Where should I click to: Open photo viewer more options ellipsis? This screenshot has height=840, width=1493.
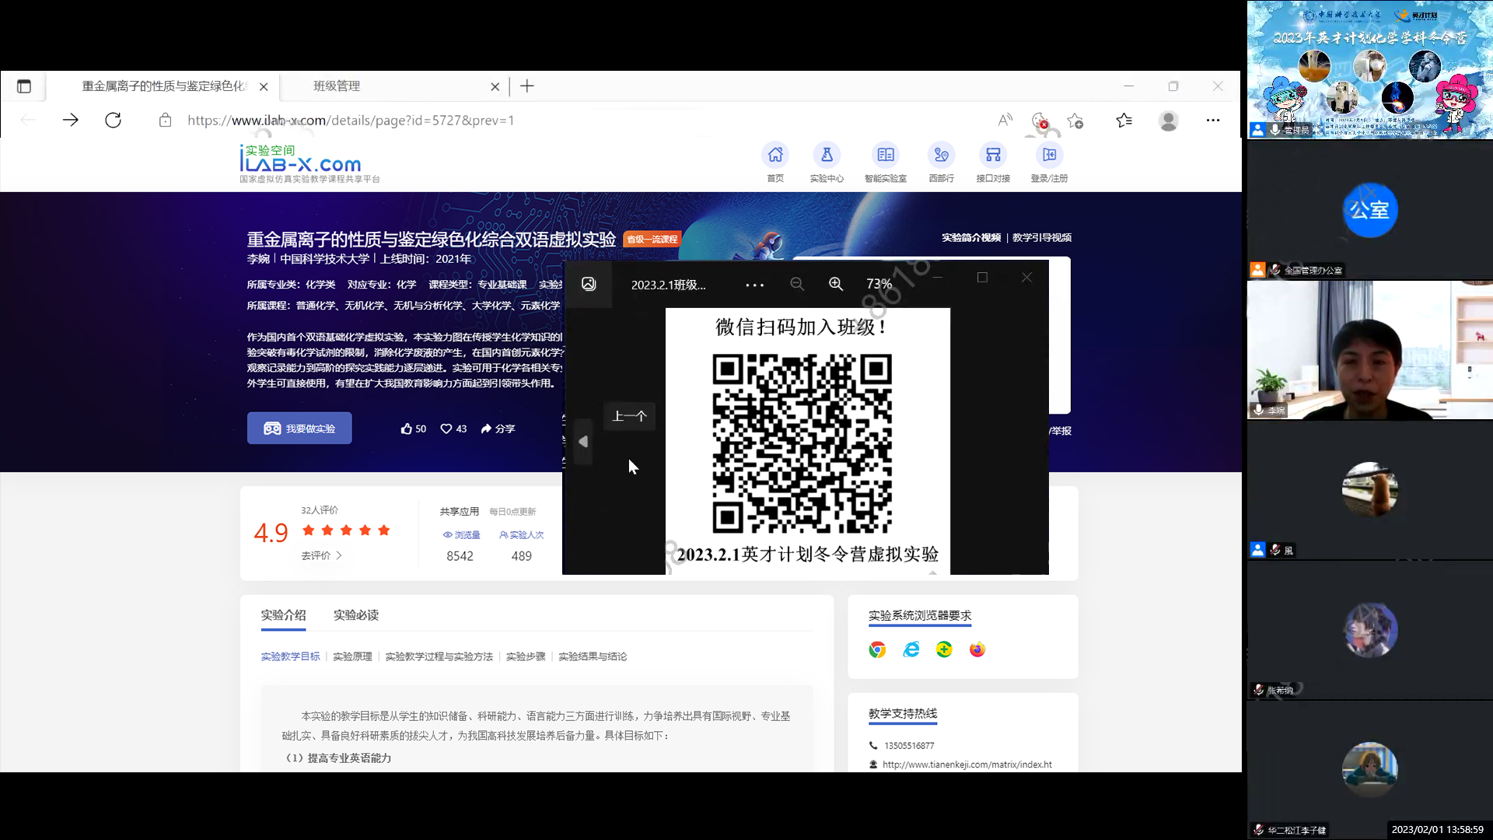tap(754, 285)
